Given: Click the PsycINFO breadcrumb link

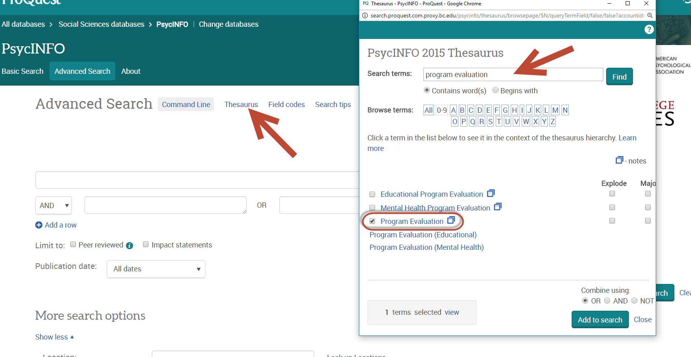Looking at the screenshot, I should 172,24.
